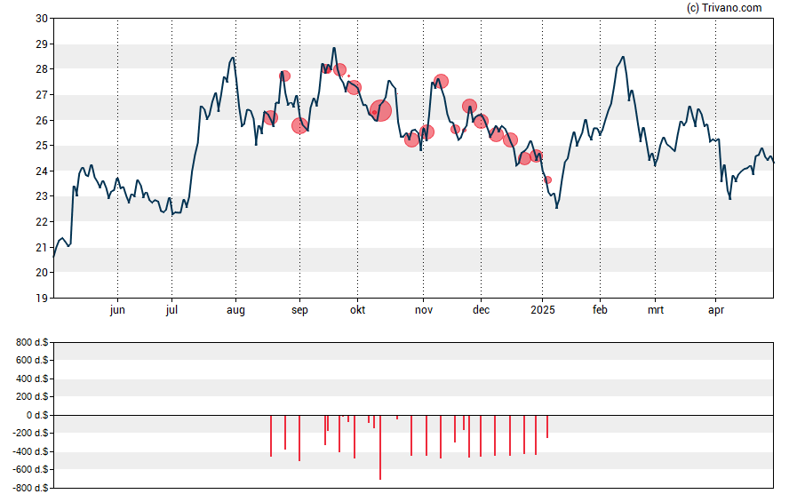Select the okt month label
Image resolution: width=789 pixels, height=502 pixels.
pos(358,310)
